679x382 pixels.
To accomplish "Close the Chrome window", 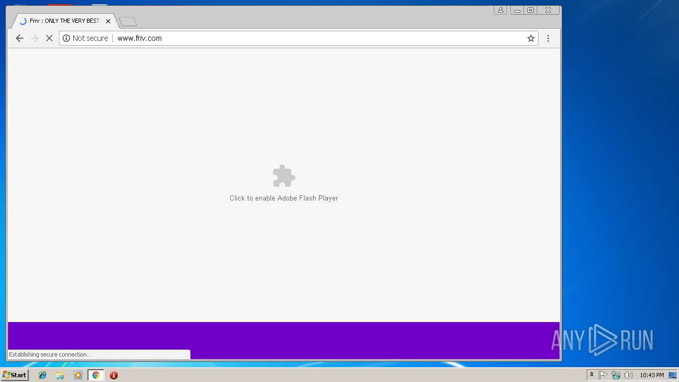I will click(548, 10).
